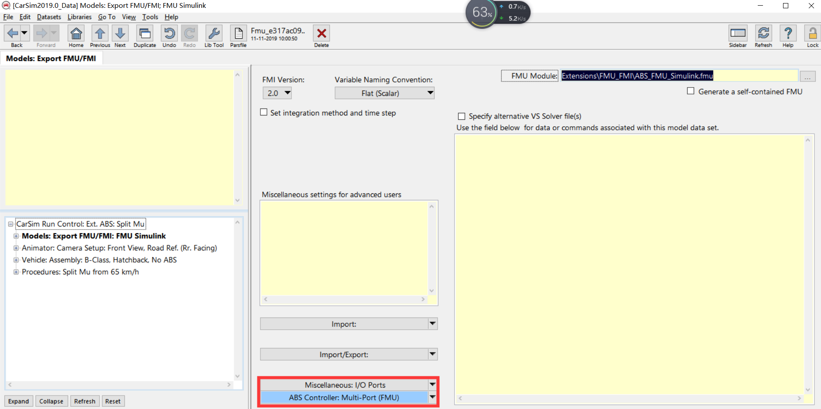Click the Reset button
Image resolution: width=821 pixels, height=409 pixels.
coord(113,401)
